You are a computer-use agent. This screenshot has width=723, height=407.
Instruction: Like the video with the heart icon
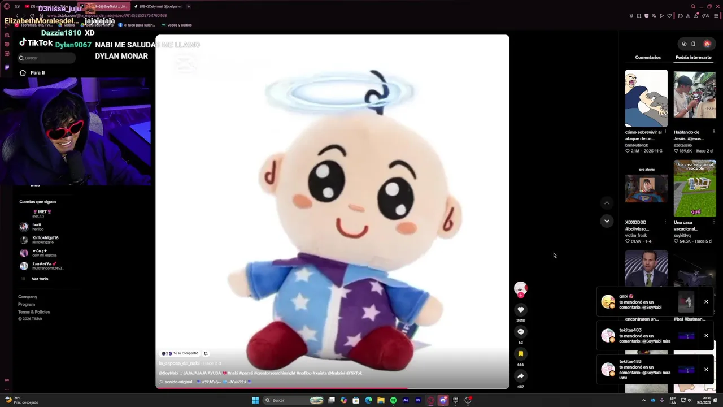point(521,310)
